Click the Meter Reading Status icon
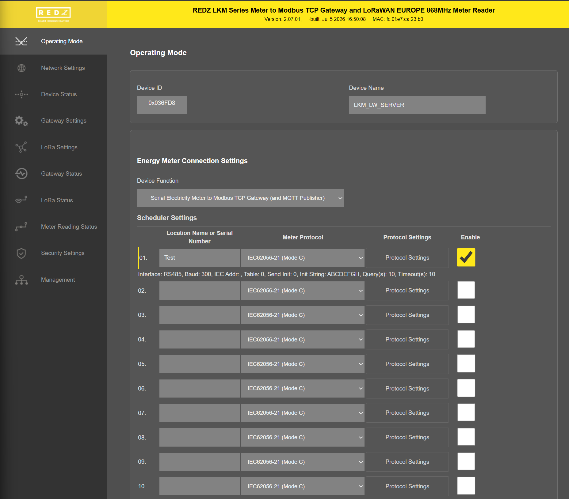The width and height of the screenshot is (569, 499). tap(21, 227)
